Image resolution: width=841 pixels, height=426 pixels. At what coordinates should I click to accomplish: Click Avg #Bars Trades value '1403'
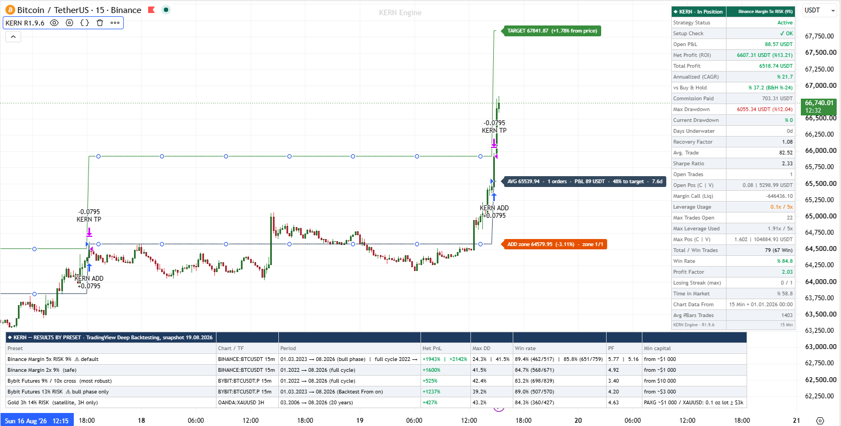[787, 315]
